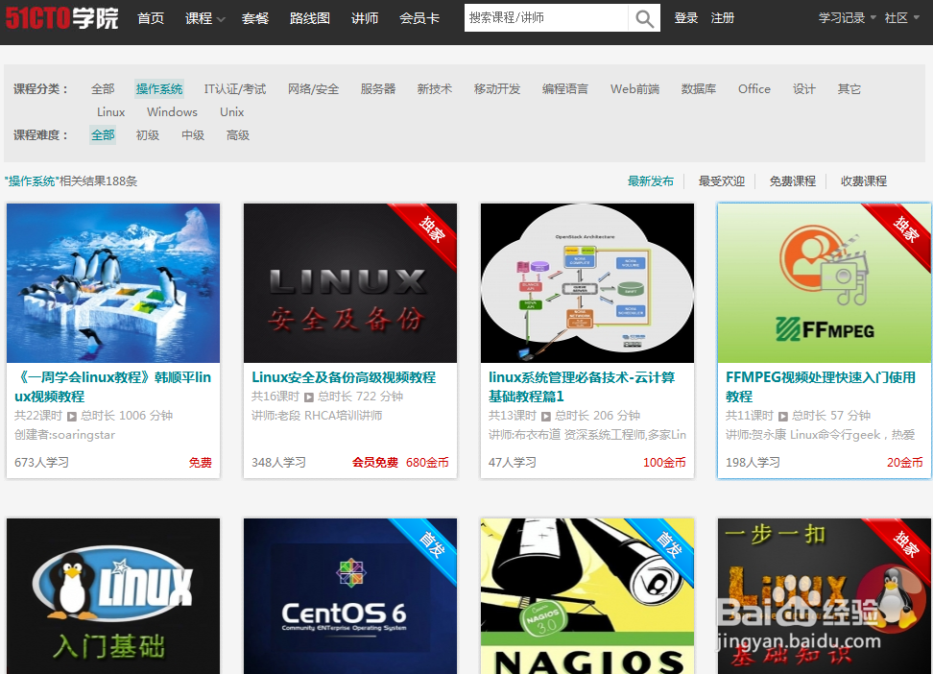Expand the 社区 dropdown

901,18
